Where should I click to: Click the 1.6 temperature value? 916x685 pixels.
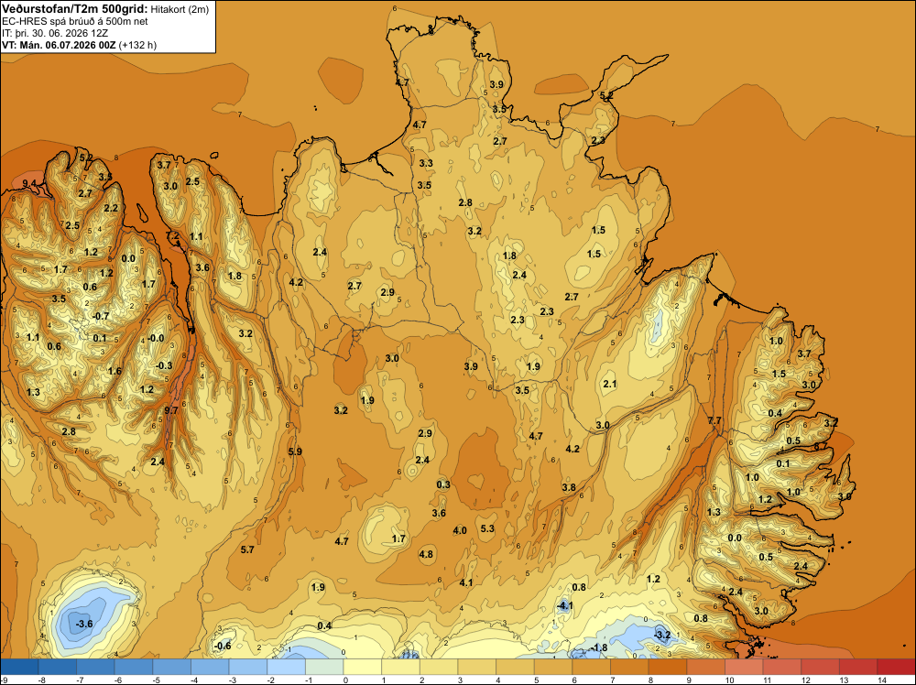(114, 371)
